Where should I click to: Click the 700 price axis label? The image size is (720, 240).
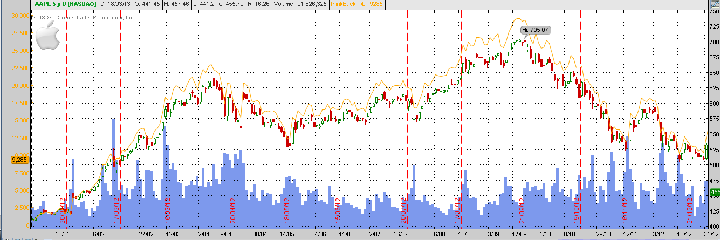click(x=714, y=42)
